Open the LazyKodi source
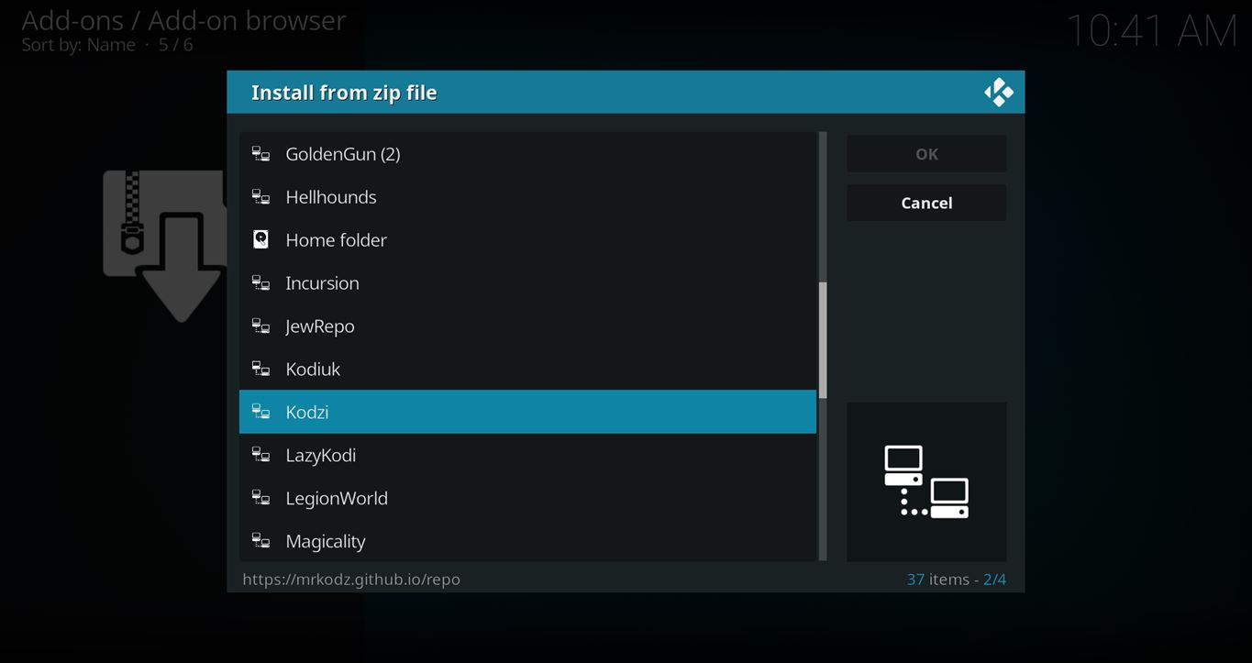This screenshot has height=663, width=1252. [527, 455]
